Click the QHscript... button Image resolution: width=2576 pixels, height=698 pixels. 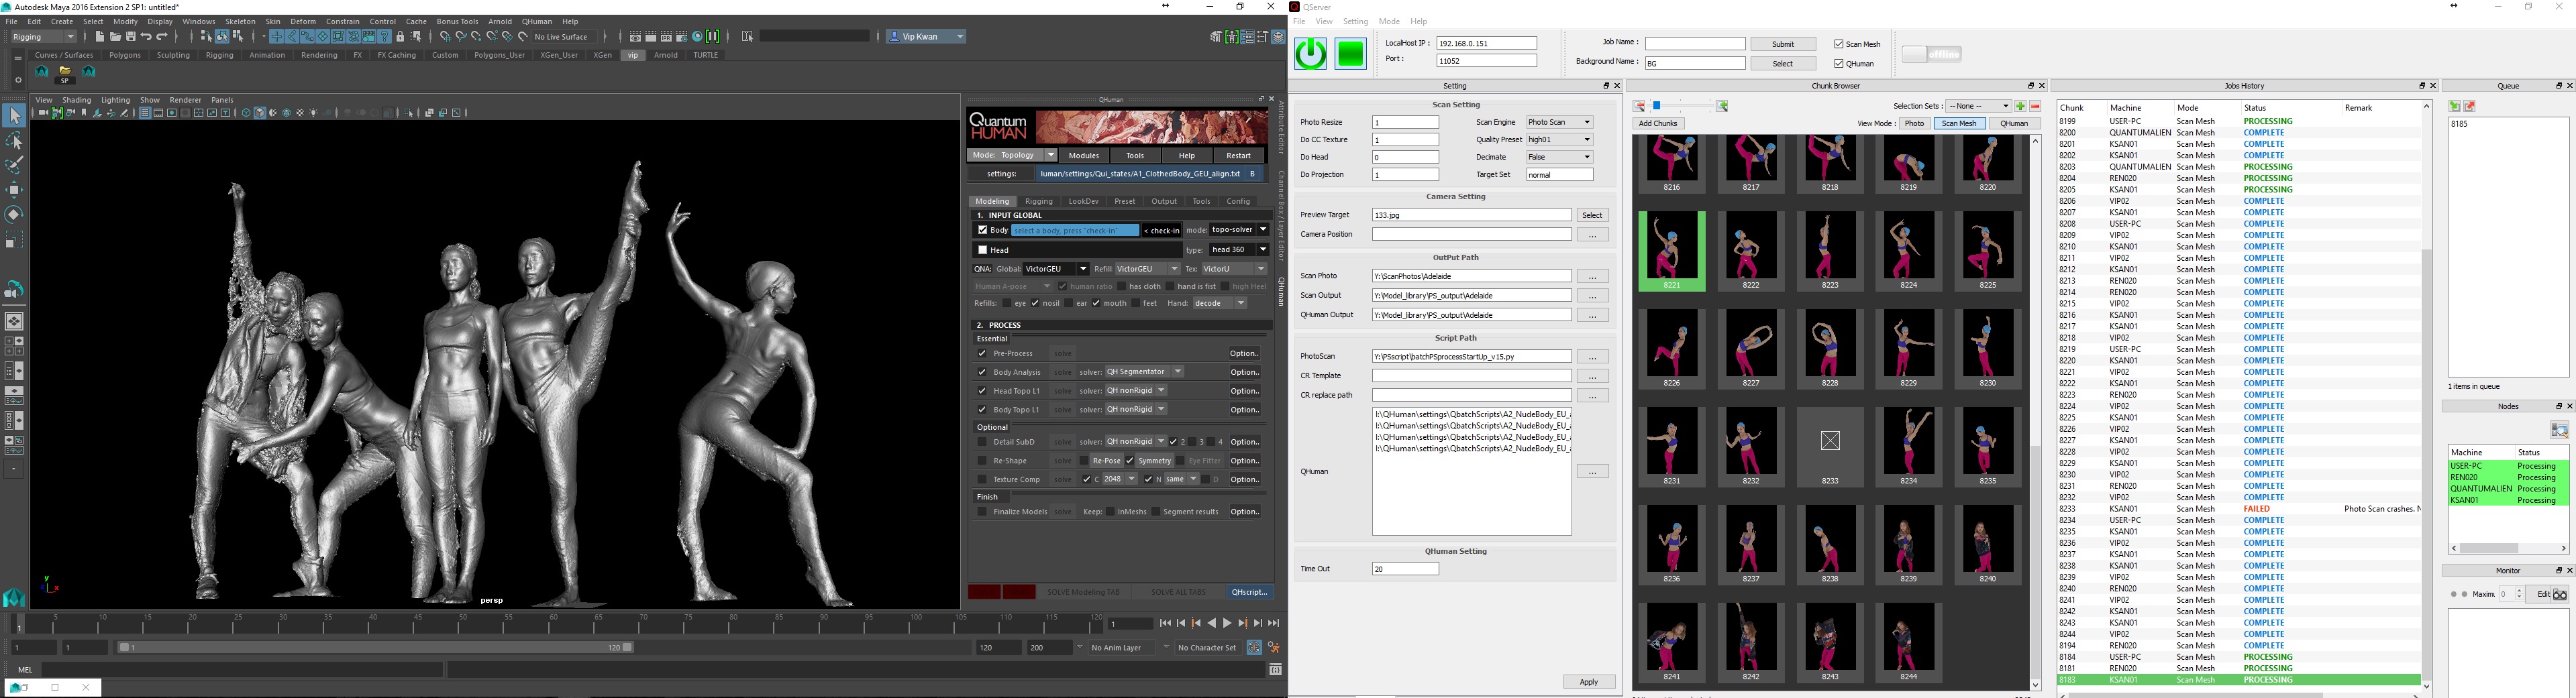tap(1249, 592)
